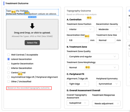Click the 'Based on difference map analysis' subtitle

coord(82,14)
